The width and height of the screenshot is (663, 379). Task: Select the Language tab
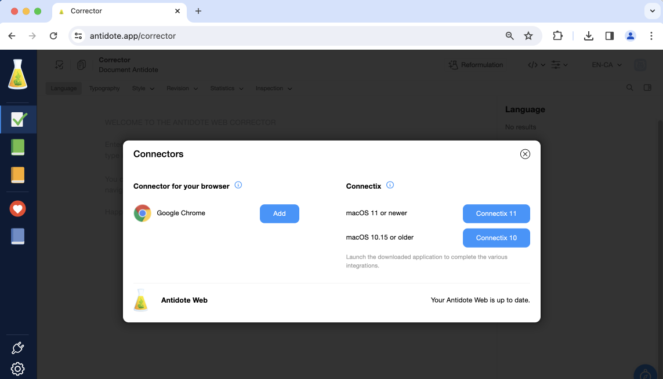[63, 89]
